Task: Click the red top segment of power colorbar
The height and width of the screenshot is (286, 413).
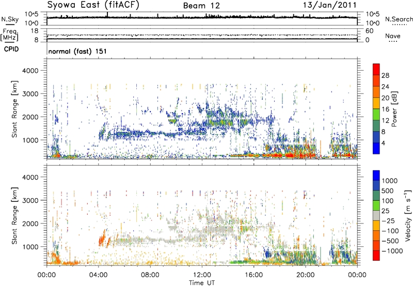Action: 376,70
